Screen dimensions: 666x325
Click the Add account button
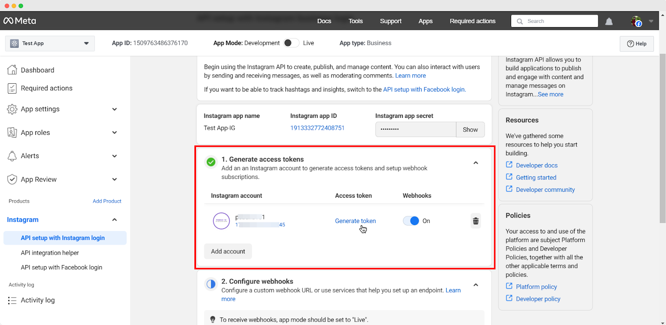(x=228, y=251)
